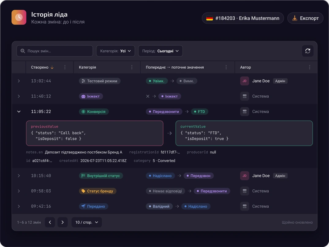Click the JD avatar in 13:02:44 row
The width and height of the screenshot is (329, 247).
pos(244,81)
